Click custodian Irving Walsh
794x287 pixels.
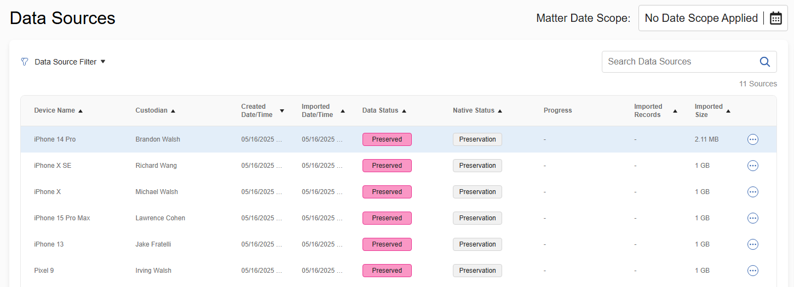(153, 271)
